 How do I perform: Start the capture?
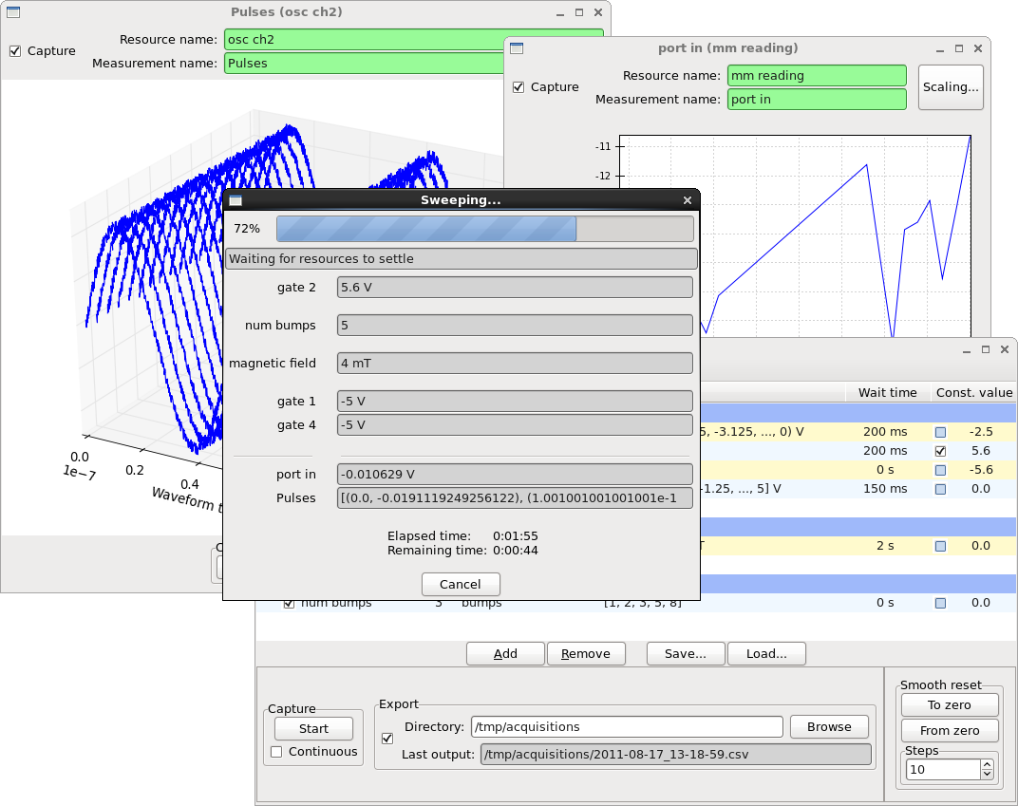pyautogui.click(x=313, y=729)
